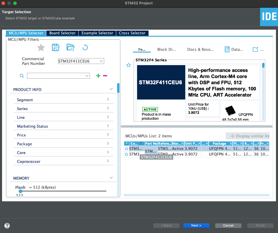Click the STM32F411CEU6 dark blue title card

click(x=161, y=82)
